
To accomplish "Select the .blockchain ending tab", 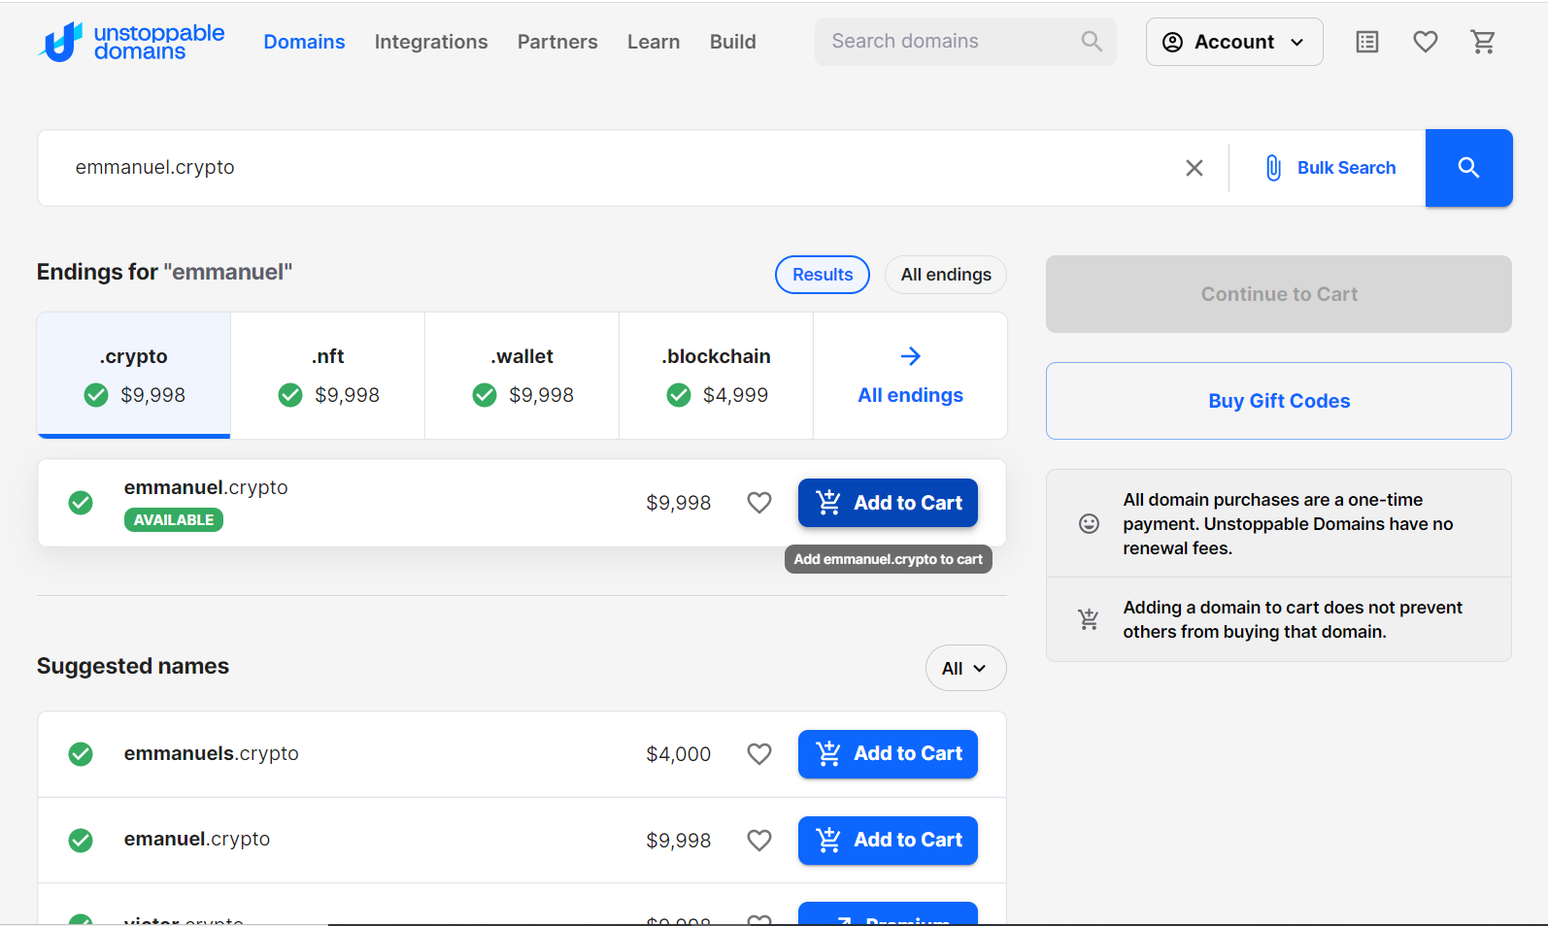I will coord(717,376).
